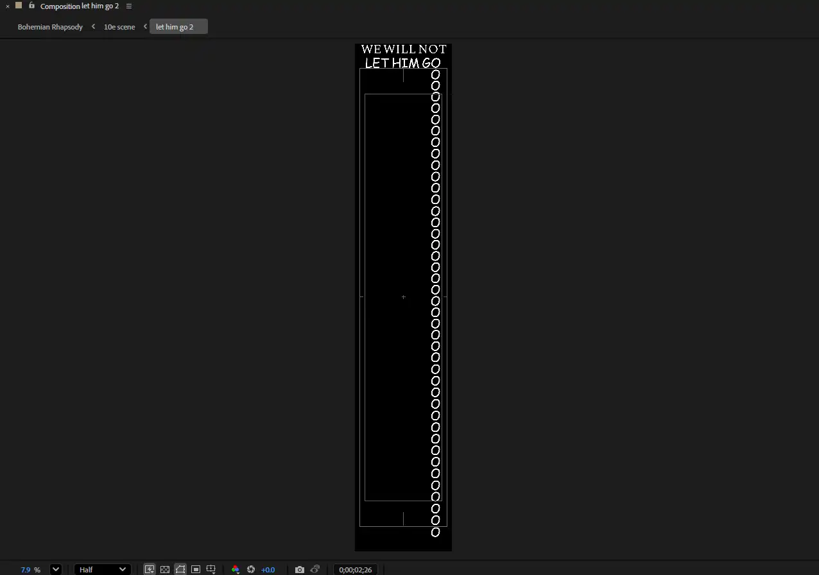Click the Region of Interest icon
Screen dimensions: 819x575
click(196, 569)
